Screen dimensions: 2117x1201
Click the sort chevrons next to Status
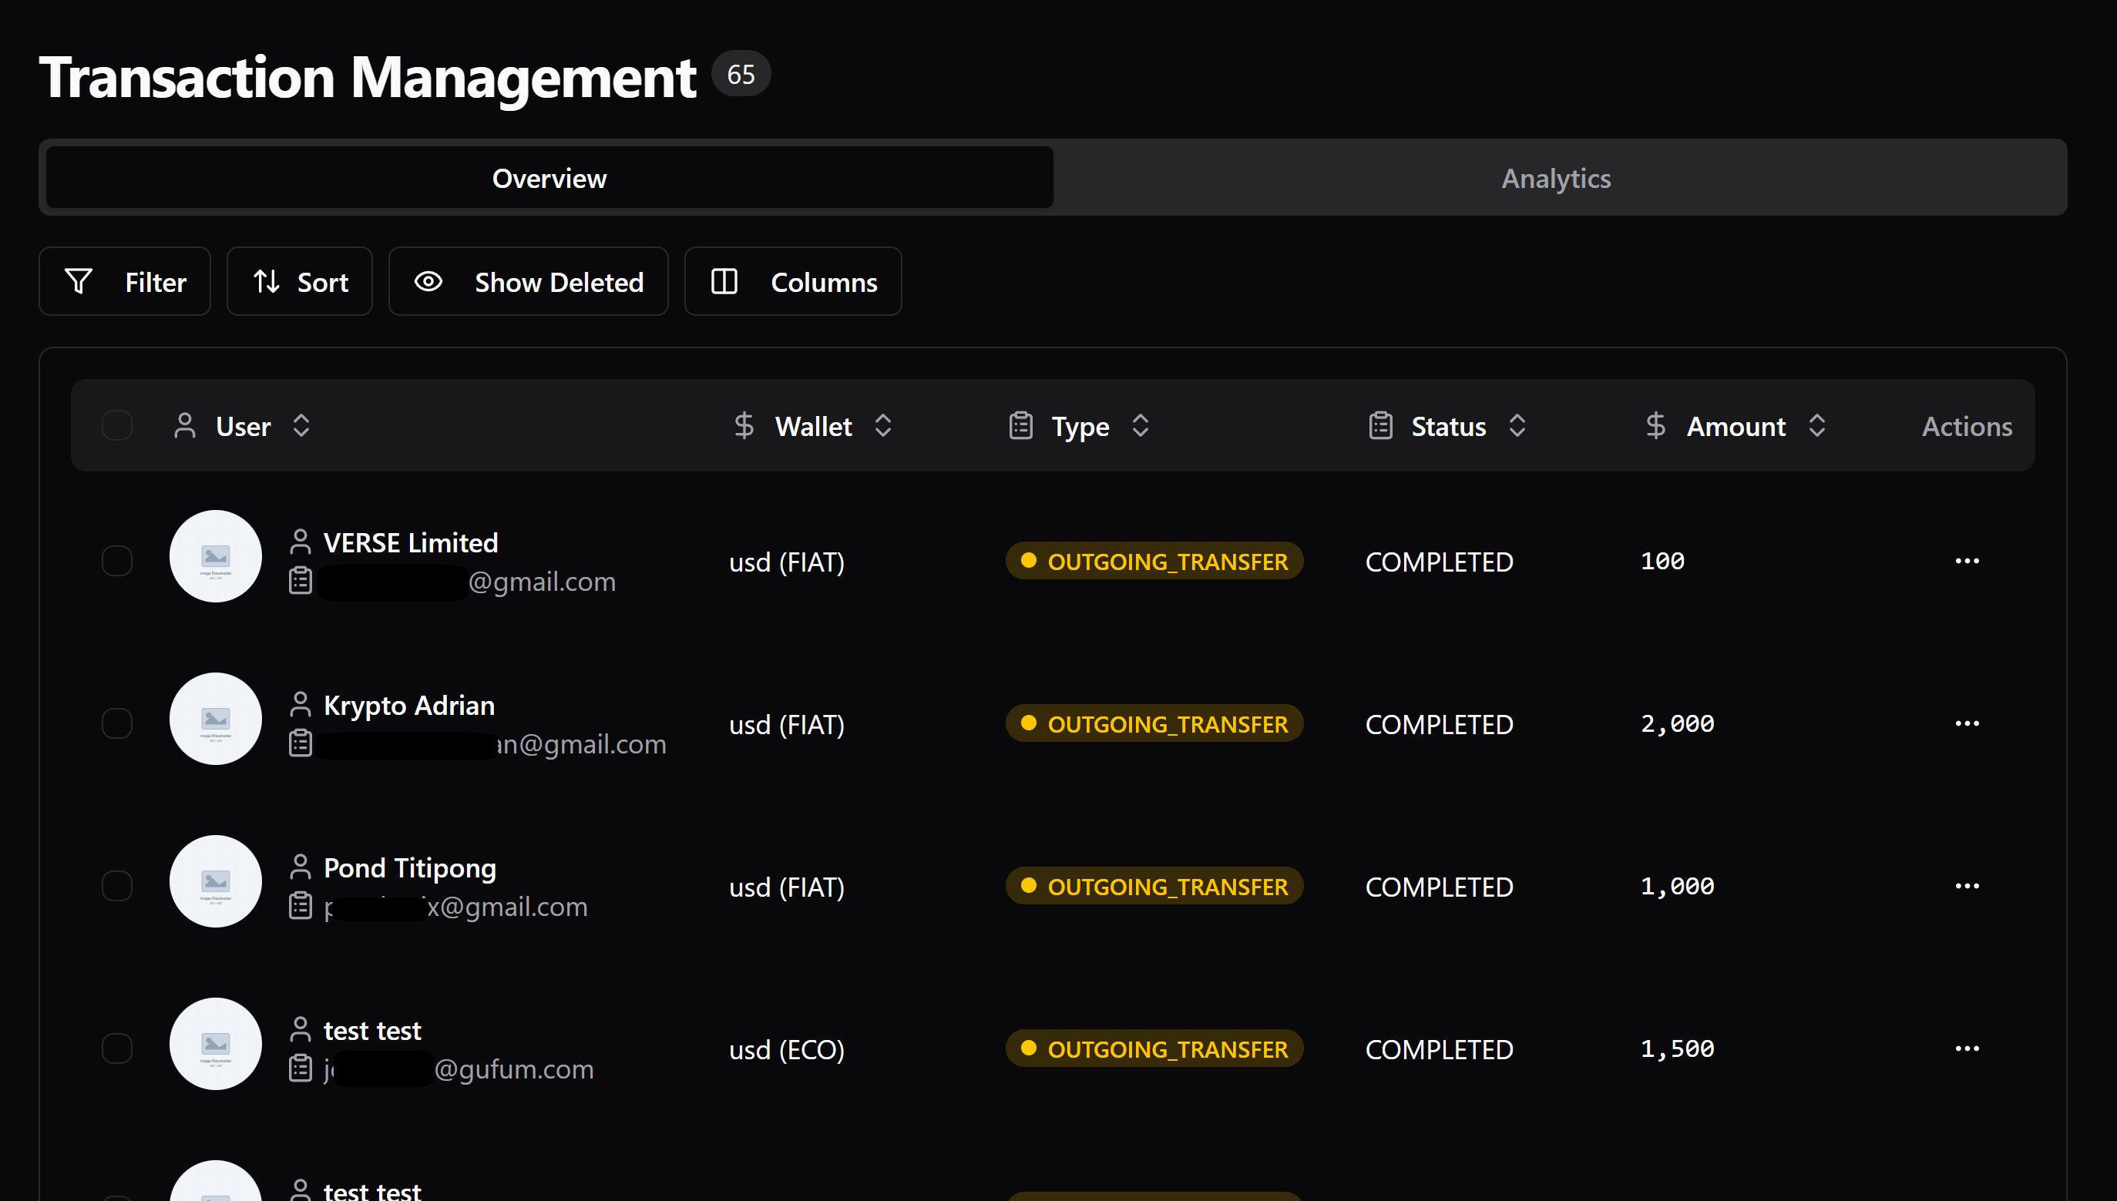1518,426
